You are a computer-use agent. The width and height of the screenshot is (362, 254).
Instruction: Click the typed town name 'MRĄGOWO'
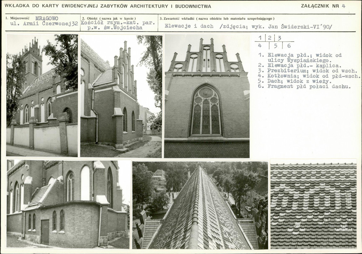point(47,18)
